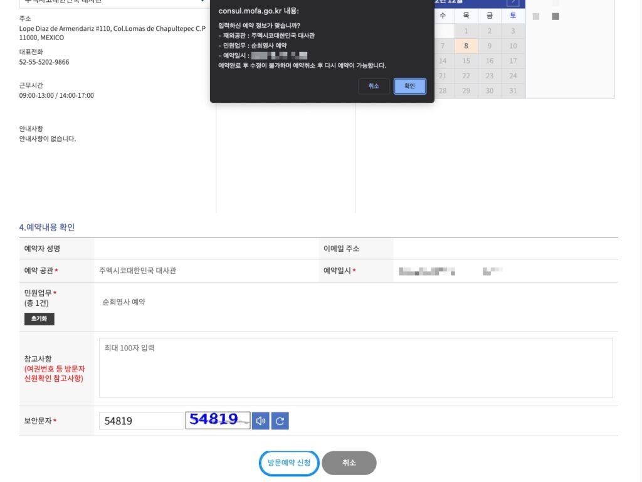Click the 토 weekday header in calendar

point(513,16)
